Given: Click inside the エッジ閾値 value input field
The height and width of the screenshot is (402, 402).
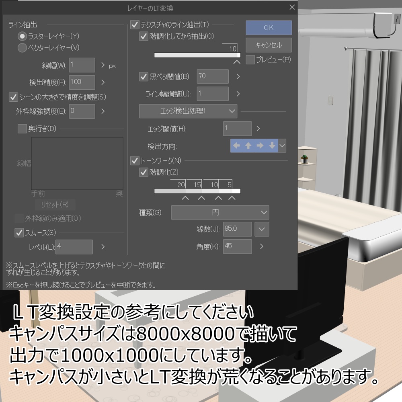Looking at the screenshot, I should click(x=237, y=129).
